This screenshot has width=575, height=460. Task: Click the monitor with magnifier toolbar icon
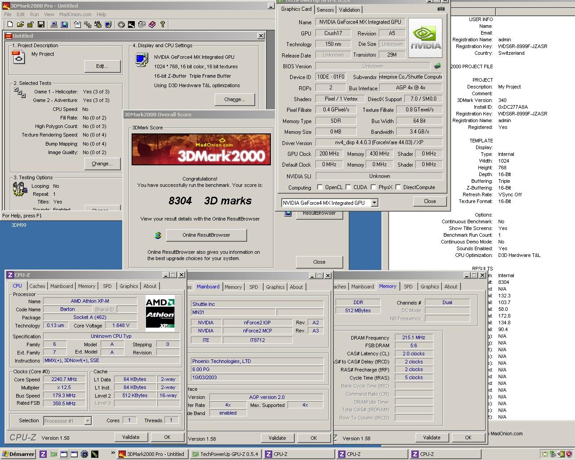point(64,24)
